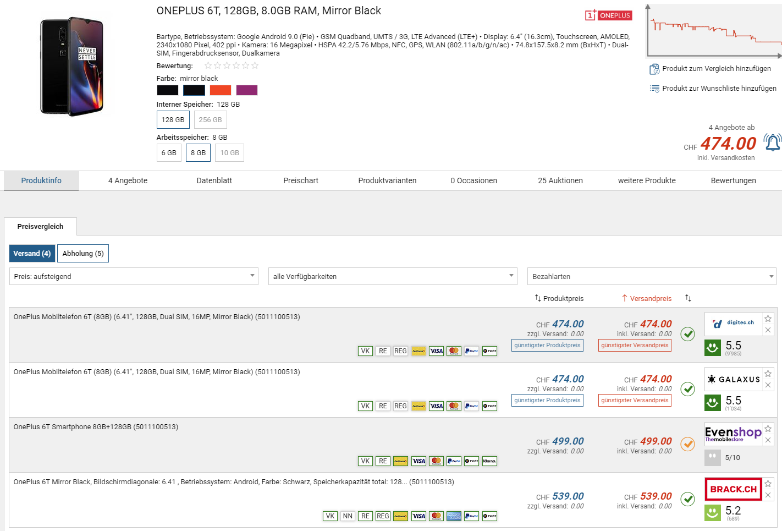Click the OnePlus brand logo
Viewport: 782px width, 531px height.
609,15
